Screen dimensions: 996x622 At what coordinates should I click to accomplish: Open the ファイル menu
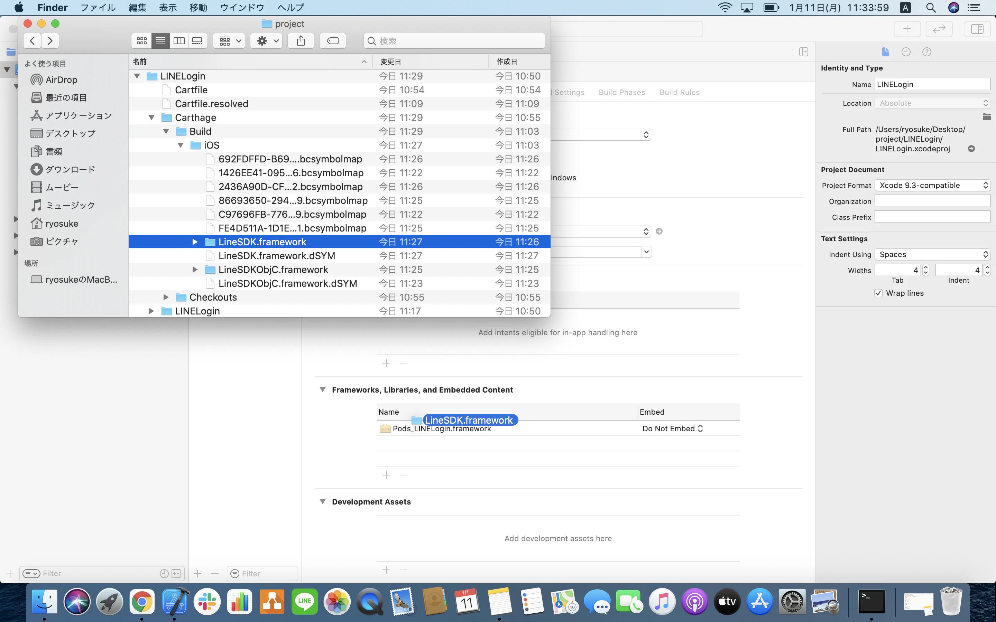[x=98, y=7]
